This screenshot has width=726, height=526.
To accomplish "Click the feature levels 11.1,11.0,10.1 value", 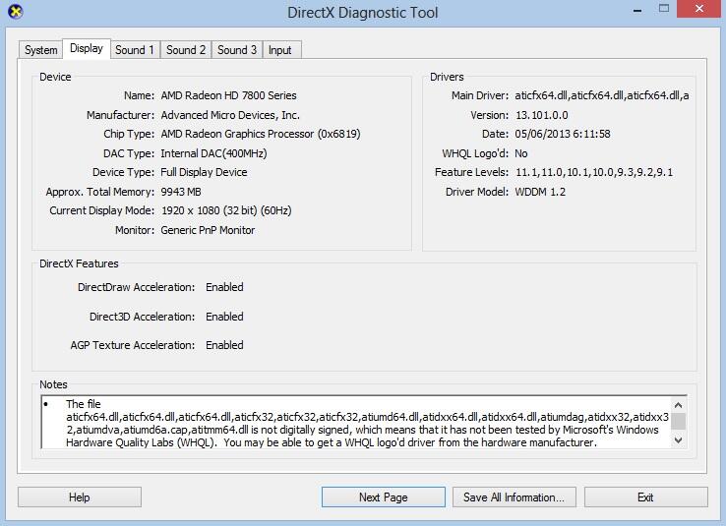I will [x=594, y=173].
